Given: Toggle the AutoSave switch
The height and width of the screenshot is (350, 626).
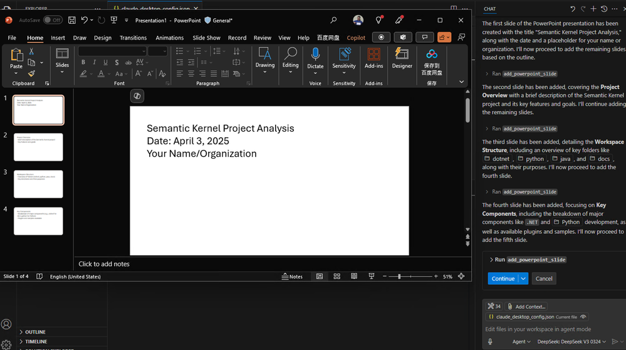Looking at the screenshot, I should [53, 20].
